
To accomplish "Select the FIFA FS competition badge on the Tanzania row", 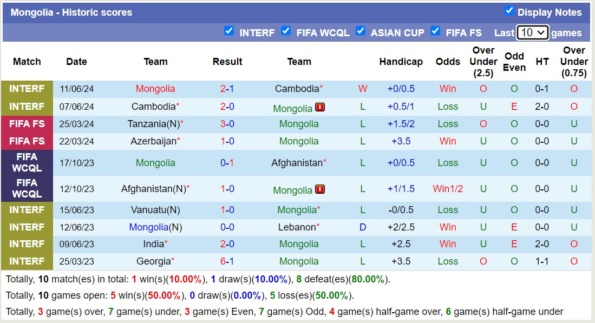I will tap(27, 124).
